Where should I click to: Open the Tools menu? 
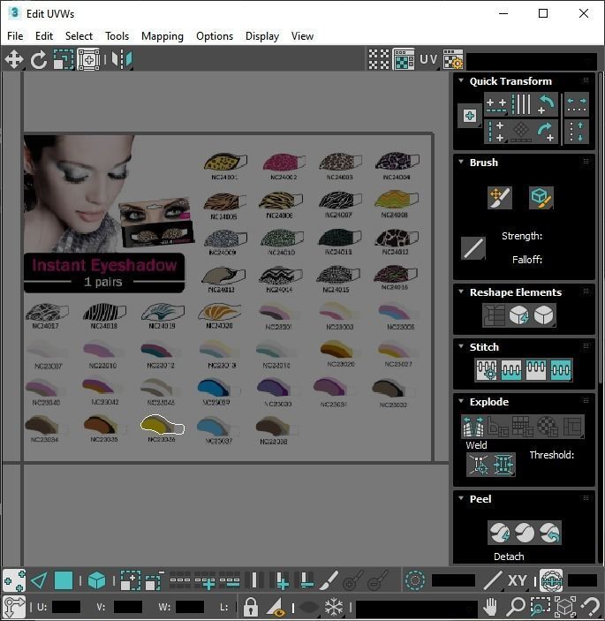tap(117, 36)
